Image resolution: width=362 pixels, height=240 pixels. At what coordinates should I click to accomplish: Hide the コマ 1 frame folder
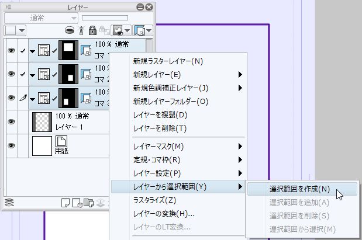click(x=12, y=50)
